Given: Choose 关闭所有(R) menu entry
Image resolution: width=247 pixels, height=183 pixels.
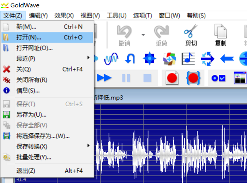Looking at the screenshot, I should point(47,80).
